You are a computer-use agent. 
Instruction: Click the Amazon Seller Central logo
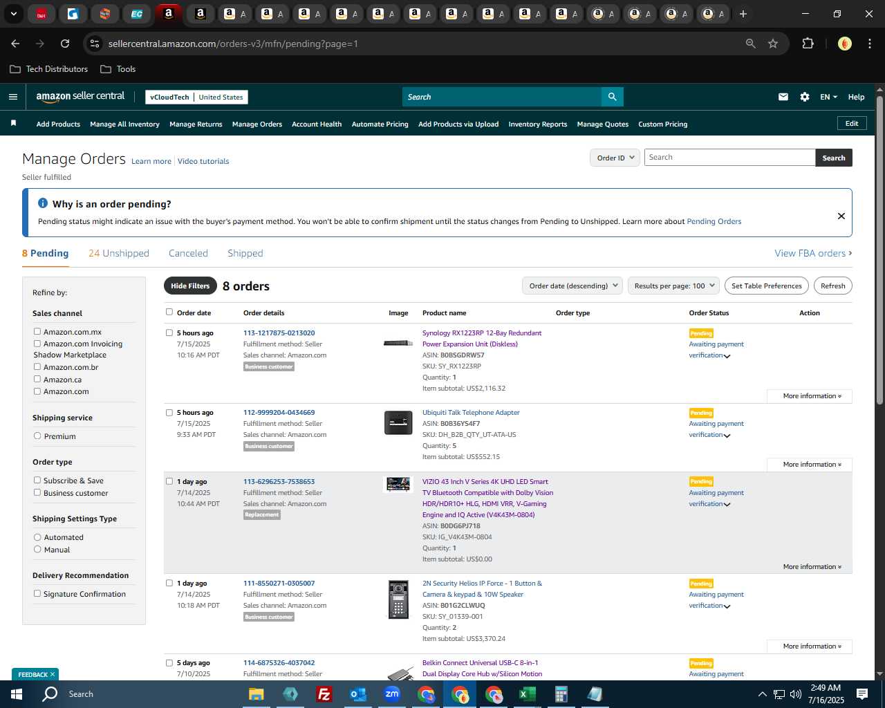click(x=80, y=97)
